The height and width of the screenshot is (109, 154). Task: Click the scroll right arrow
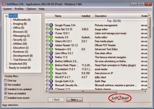[x=146, y=91]
